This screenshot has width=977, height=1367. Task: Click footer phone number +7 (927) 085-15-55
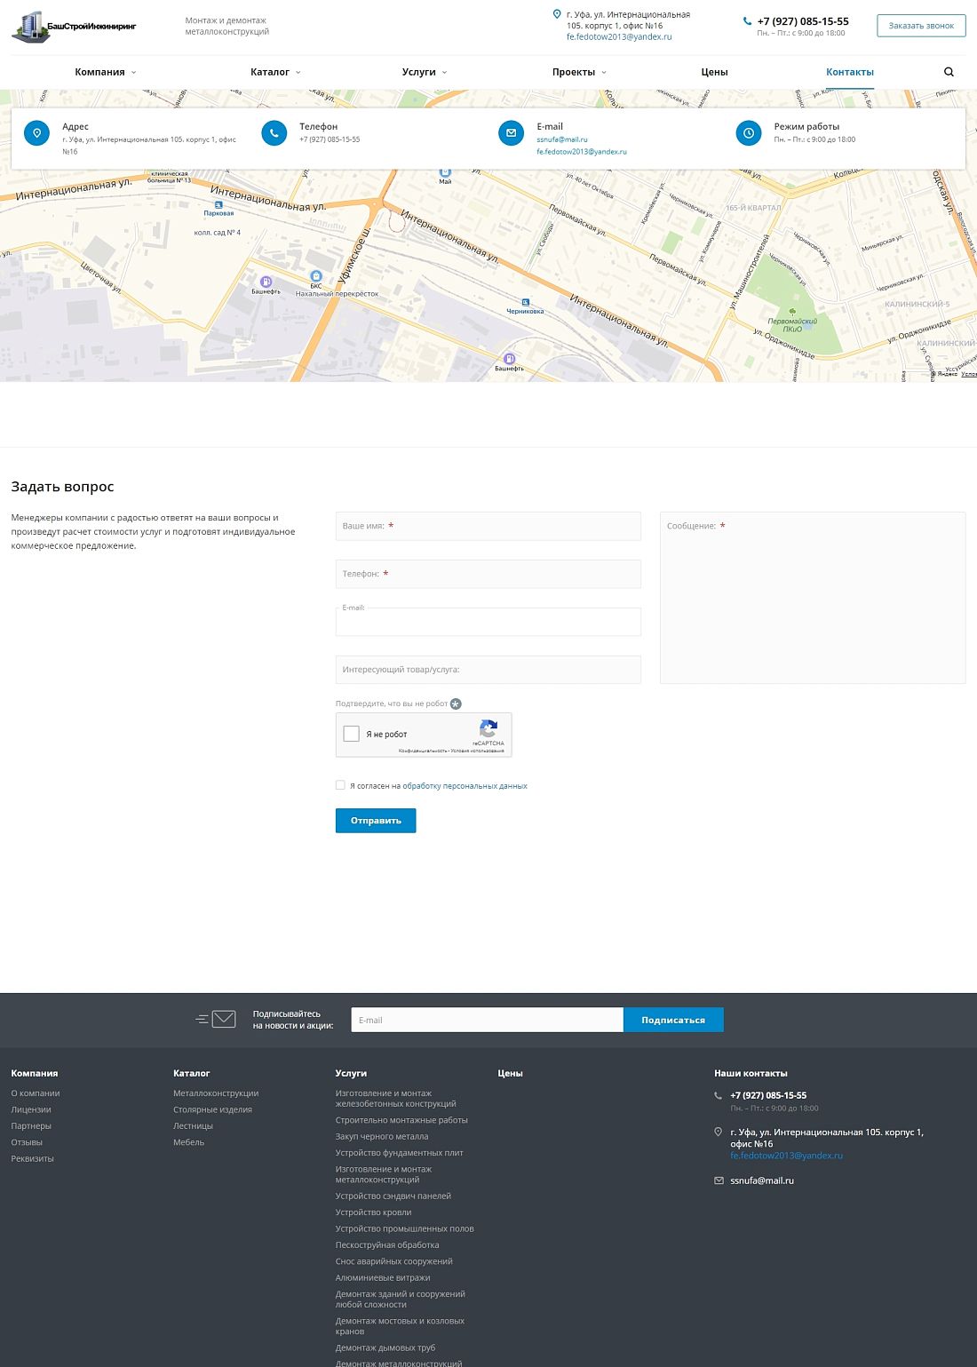[x=768, y=1095]
